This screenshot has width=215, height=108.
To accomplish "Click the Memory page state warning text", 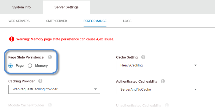I will point(65,39).
